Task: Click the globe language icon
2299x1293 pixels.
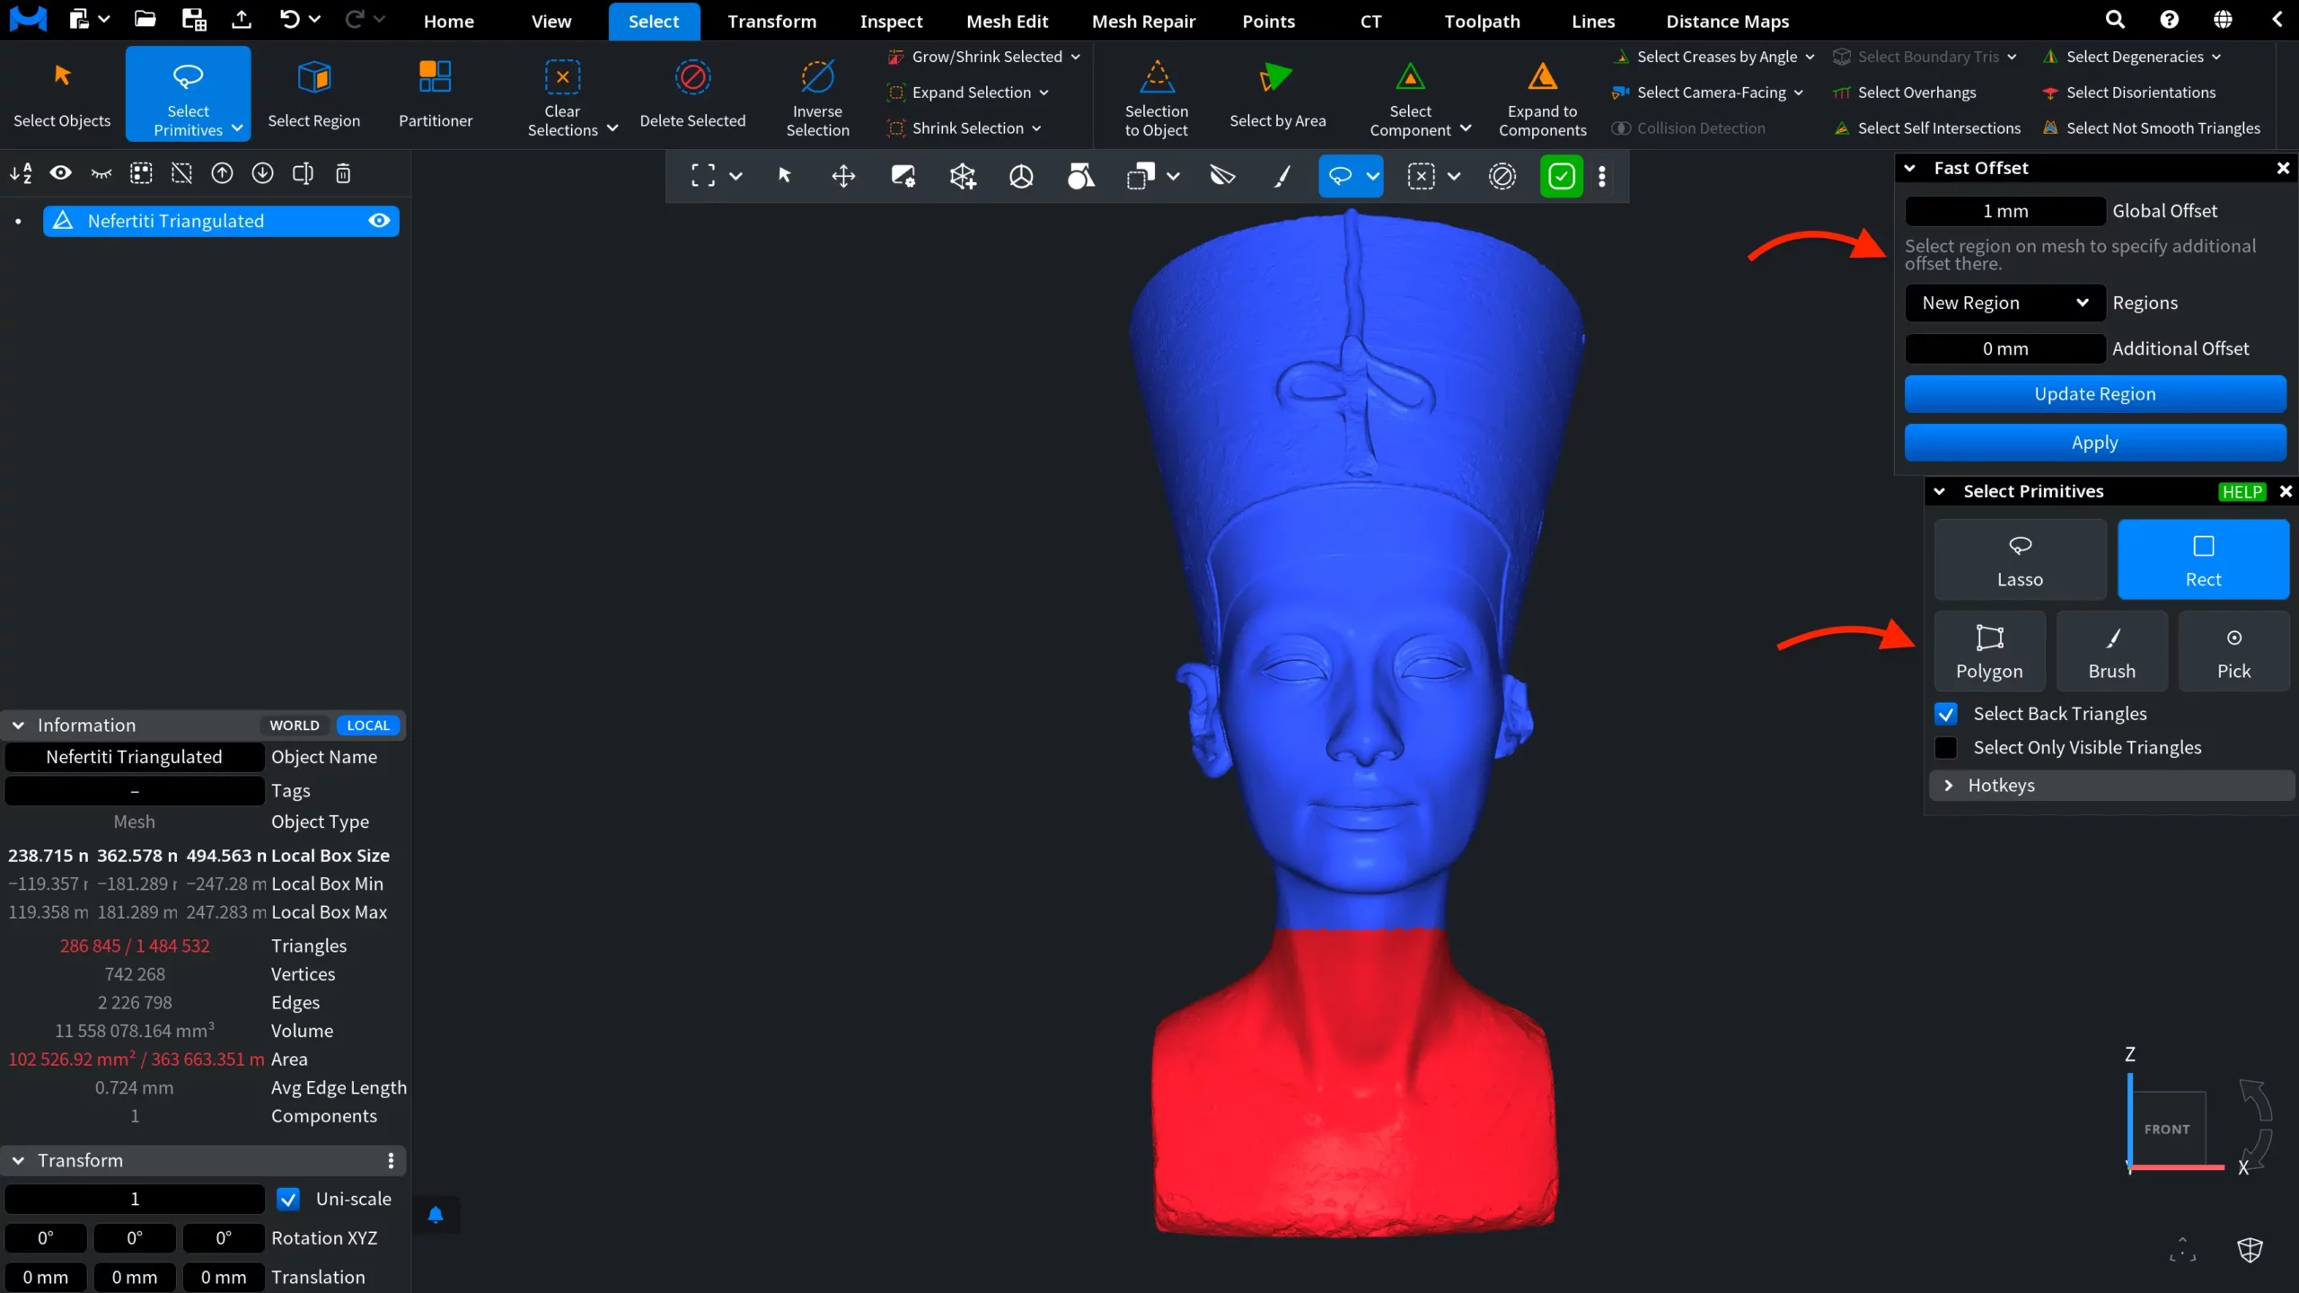Action: coord(2223,20)
